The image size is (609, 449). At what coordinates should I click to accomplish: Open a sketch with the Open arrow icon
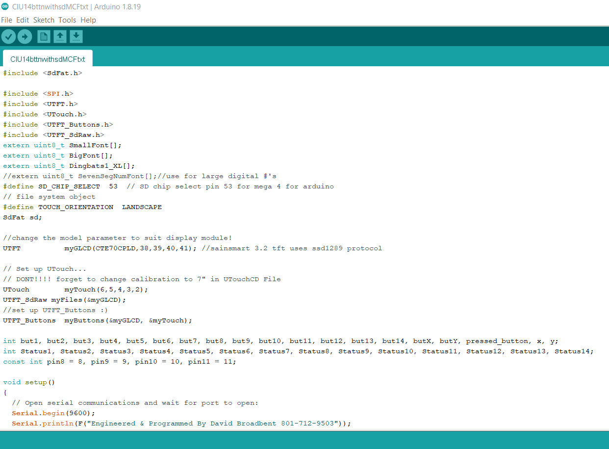[x=60, y=36]
